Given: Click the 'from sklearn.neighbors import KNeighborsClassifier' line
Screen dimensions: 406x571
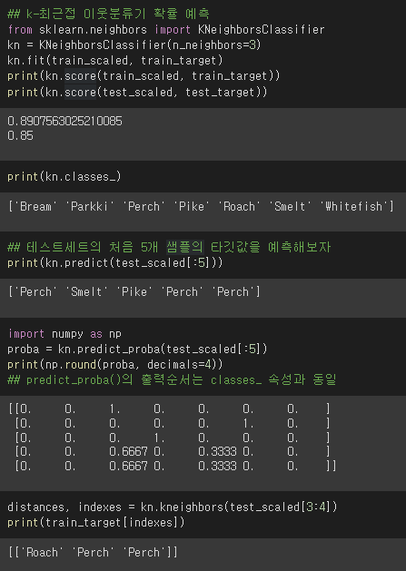Looking at the screenshot, I should coord(166,29).
